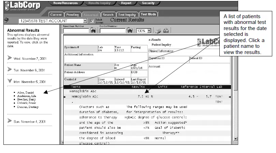Viewport: 276px width, 153px height.
Task: Switch to the Pending tab
Action: [x=72, y=15]
